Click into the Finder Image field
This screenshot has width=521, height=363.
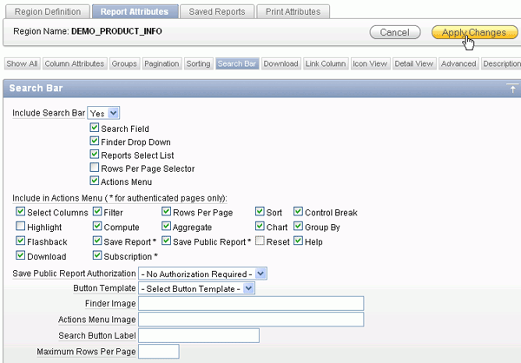pos(251,303)
